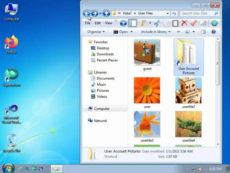
Task: Toggle the preview pane button
Action: 203,32
